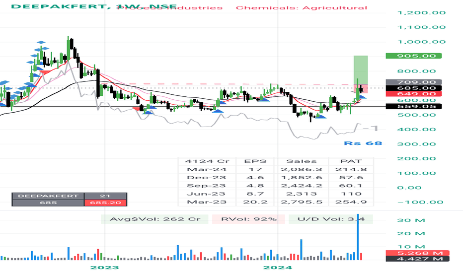Select the grey 709.00 price label
Screen dimensions: 463x273
414,82
